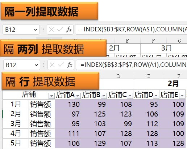Select column header G
187x149 pixels.
tap(179, 41)
